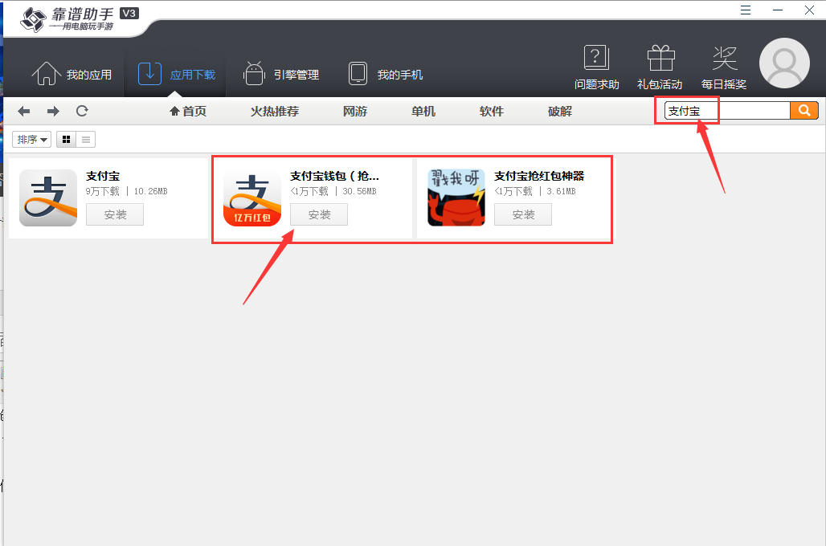Open 每日摇奖 prize icon

pos(724,67)
